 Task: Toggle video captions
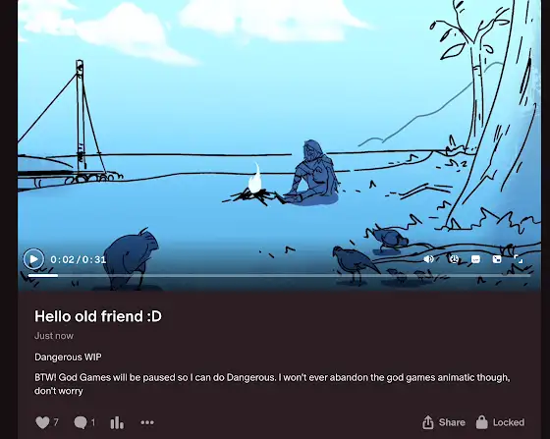pyautogui.click(x=475, y=259)
